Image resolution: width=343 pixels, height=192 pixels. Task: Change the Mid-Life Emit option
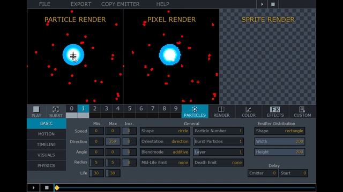click(x=165, y=163)
